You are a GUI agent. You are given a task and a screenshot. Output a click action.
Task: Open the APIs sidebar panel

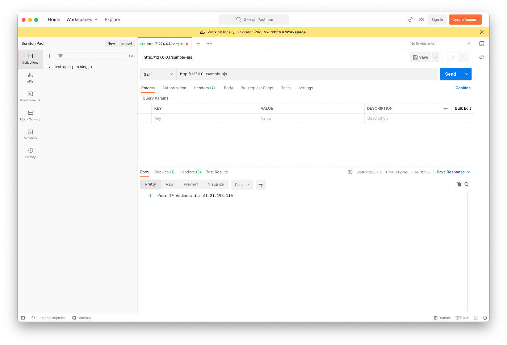(30, 77)
